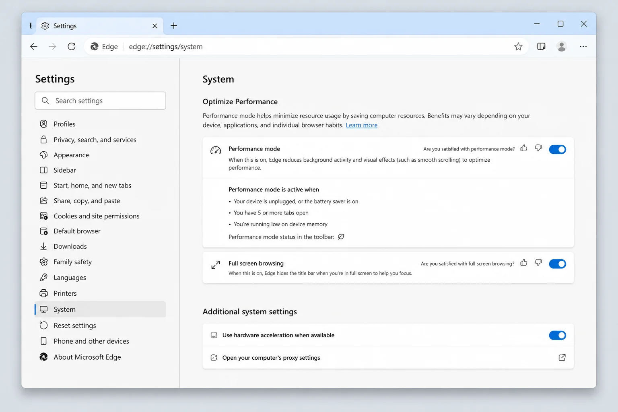Screen dimensions: 618x412
Task: Open Phone and other devices
Action: 100,341
